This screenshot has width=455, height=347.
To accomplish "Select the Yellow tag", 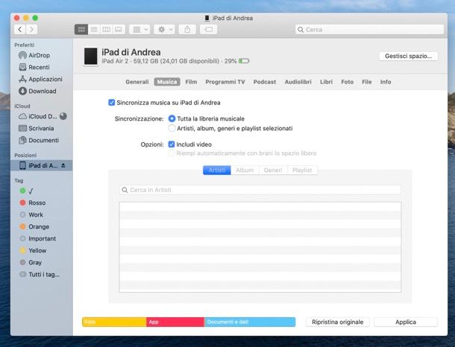I will click(x=33, y=250).
